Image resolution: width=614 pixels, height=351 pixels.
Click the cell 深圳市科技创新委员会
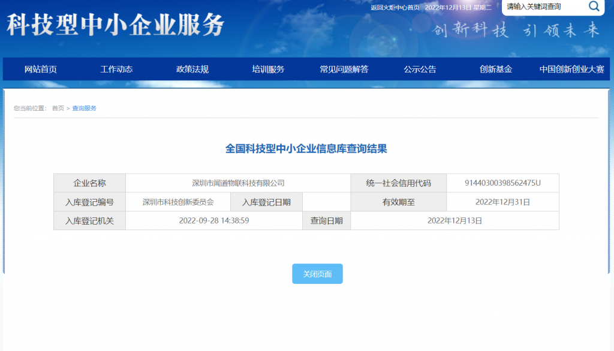click(178, 202)
